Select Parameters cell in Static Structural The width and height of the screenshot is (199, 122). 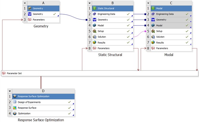pos(113,48)
